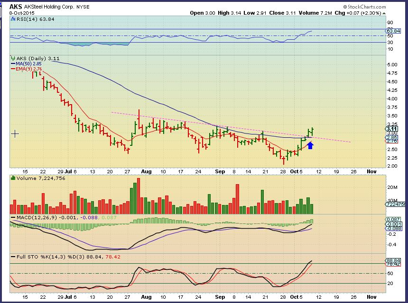The height and width of the screenshot is (303, 408).
Task: Click the RSI(14) panel icon
Action: 13,19
